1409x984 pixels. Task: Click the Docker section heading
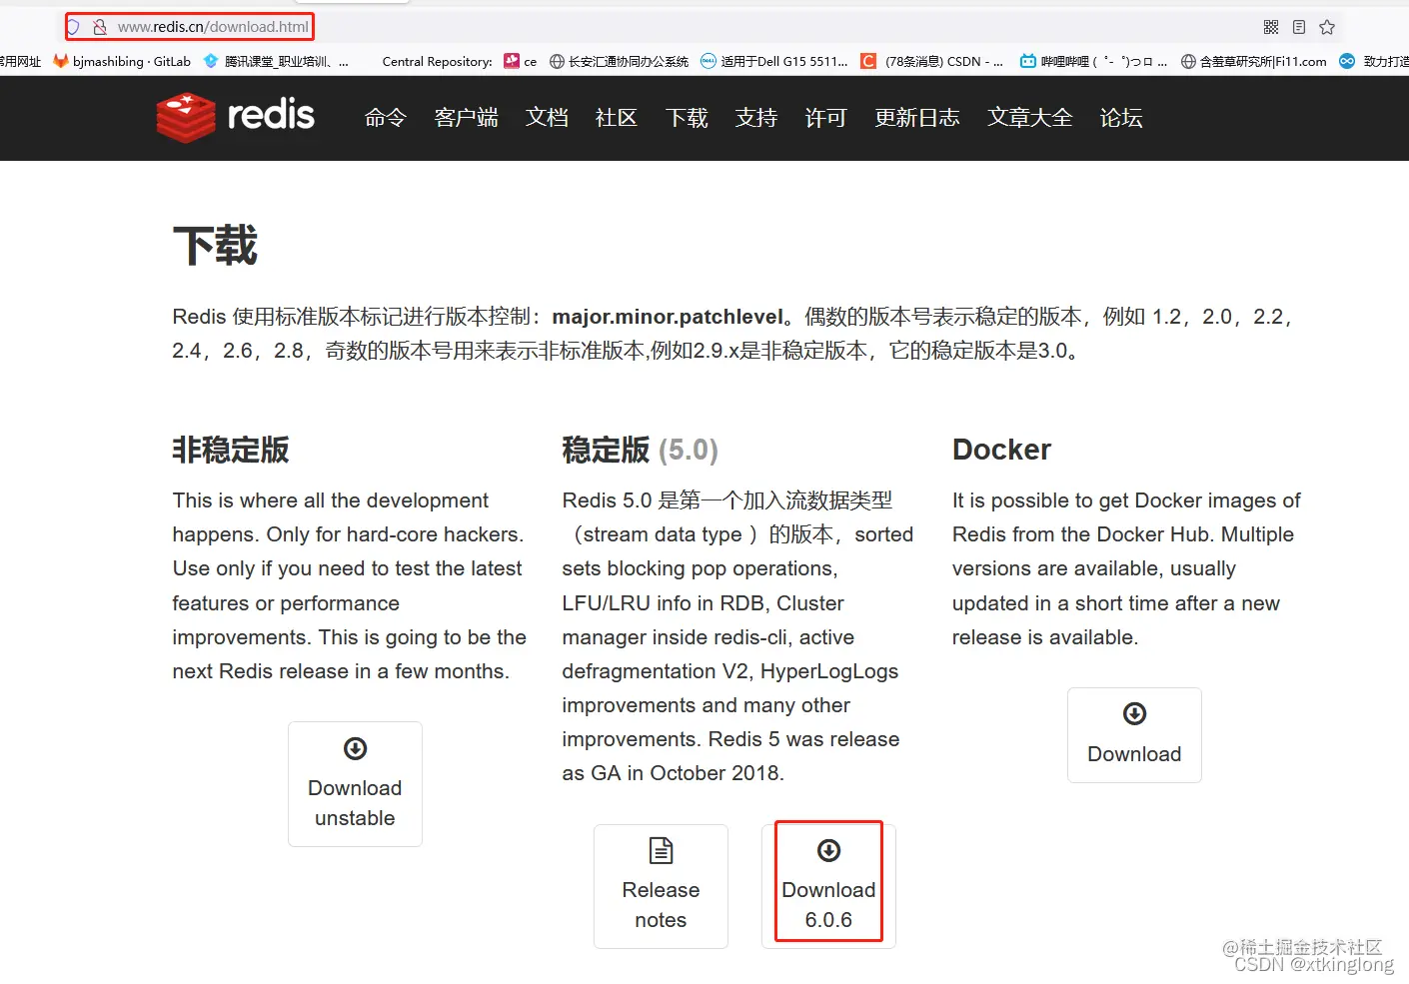pyautogui.click(x=1001, y=450)
